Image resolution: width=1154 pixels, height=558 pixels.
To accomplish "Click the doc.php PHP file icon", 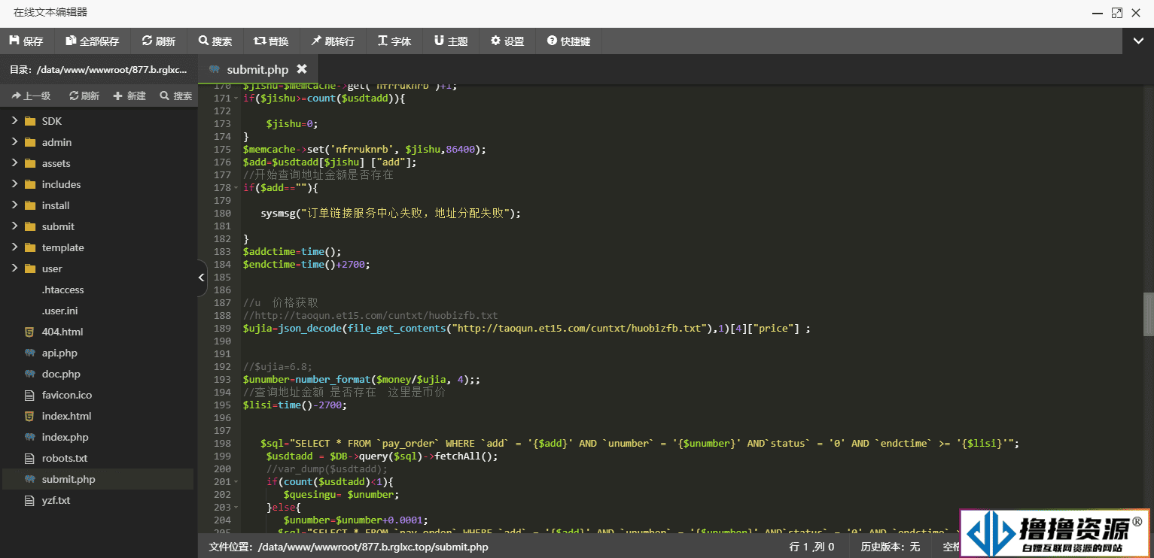I will [29, 374].
